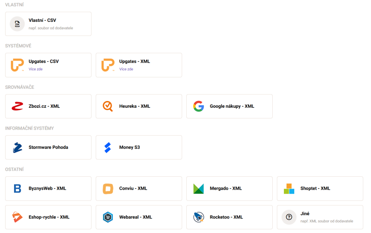Click the Webareal hexagon logo icon
This screenshot has width=371, height=233.
[108, 217]
